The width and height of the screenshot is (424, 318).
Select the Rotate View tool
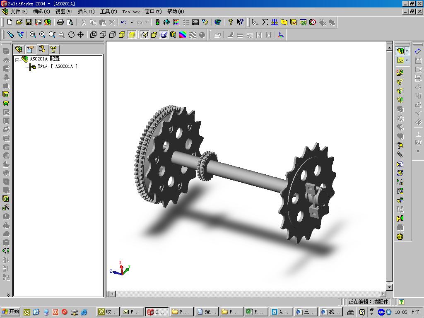click(x=71, y=35)
